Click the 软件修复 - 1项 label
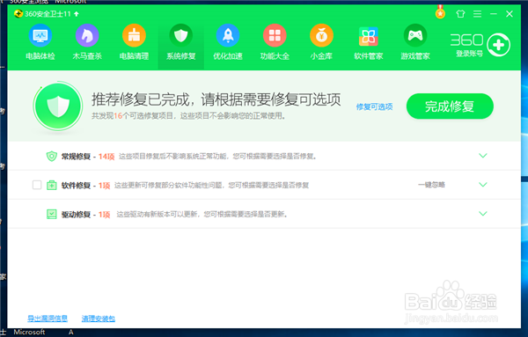Viewport: 528px width, 337px height. point(85,186)
